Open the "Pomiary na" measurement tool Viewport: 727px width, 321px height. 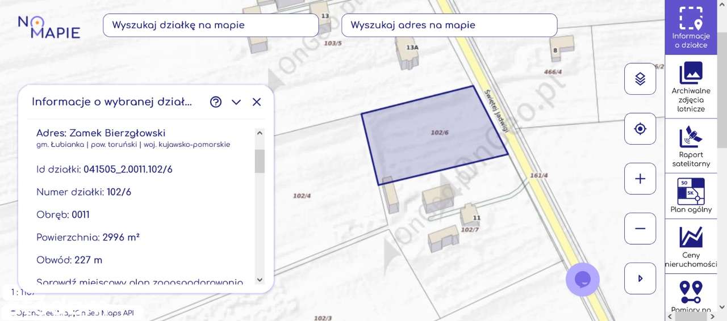(691, 296)
